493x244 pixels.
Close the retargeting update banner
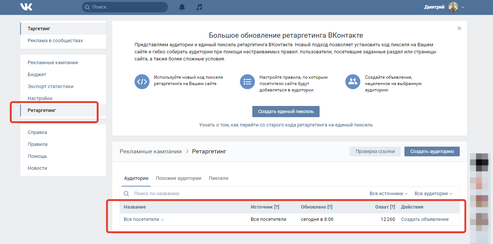coord(459,28)
